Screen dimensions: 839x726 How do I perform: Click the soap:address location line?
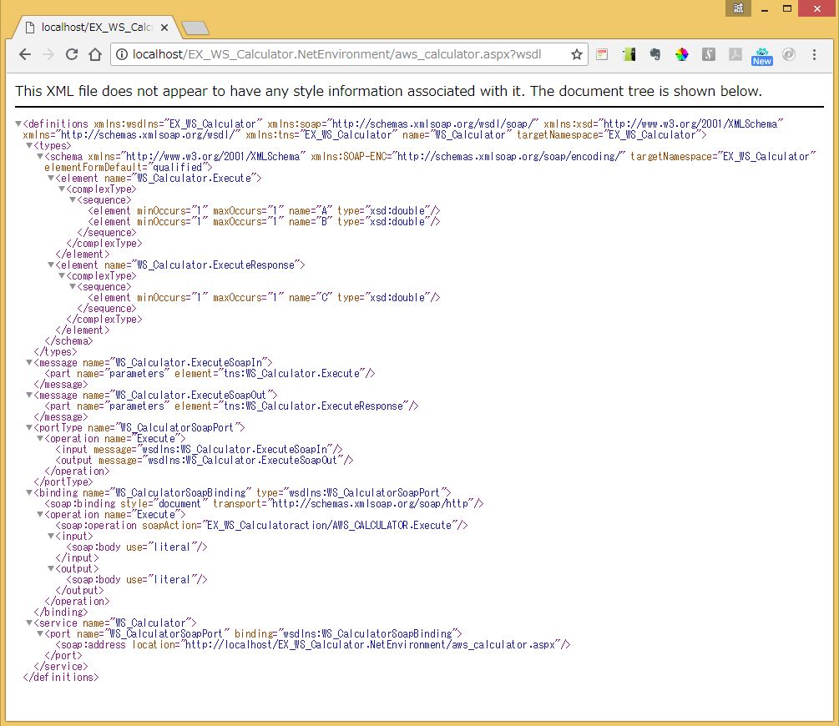(x=313, y=645)
